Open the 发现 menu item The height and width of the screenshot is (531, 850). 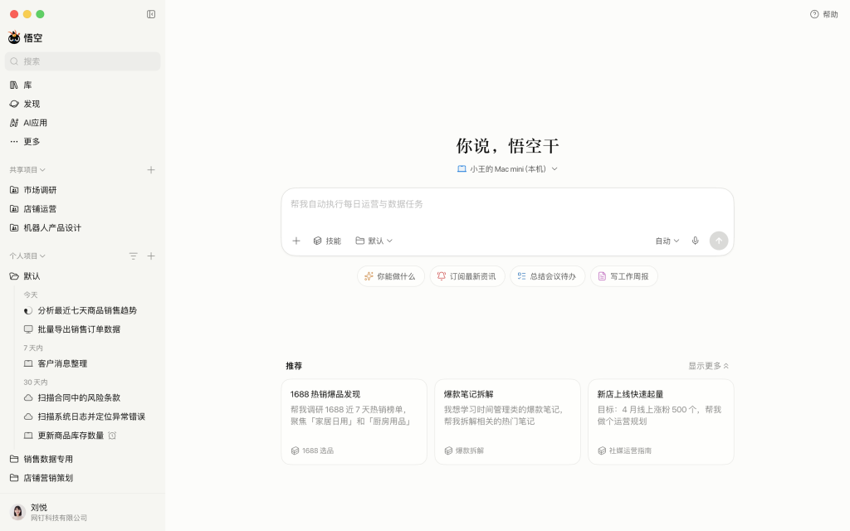[82, 104]
